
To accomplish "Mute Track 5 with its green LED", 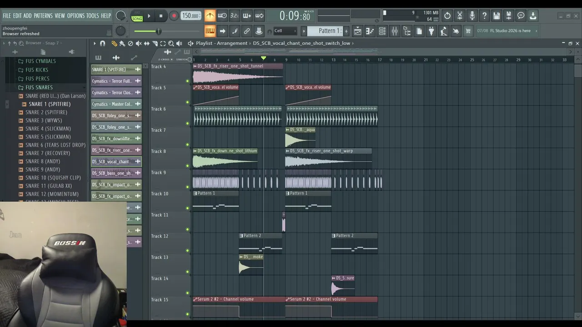I will [187, 102].
